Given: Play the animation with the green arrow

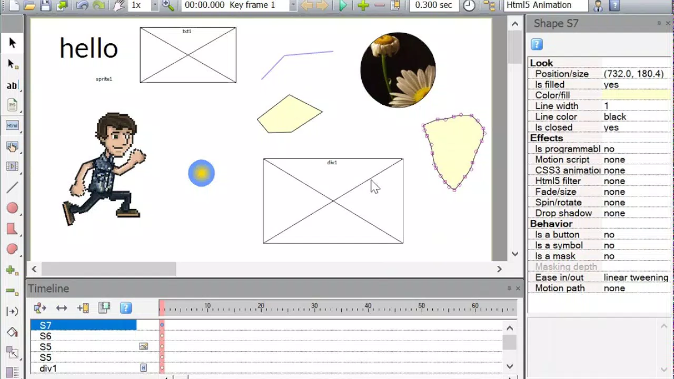Looking at the screenshot, I should click(x=343, y=5).
